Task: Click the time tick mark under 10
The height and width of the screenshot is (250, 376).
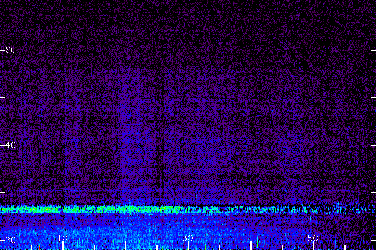Action: pos(63,246)
